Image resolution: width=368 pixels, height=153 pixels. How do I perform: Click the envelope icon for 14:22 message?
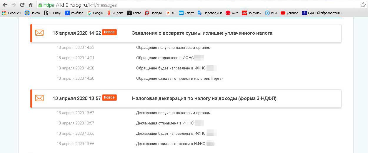[39, 33]
